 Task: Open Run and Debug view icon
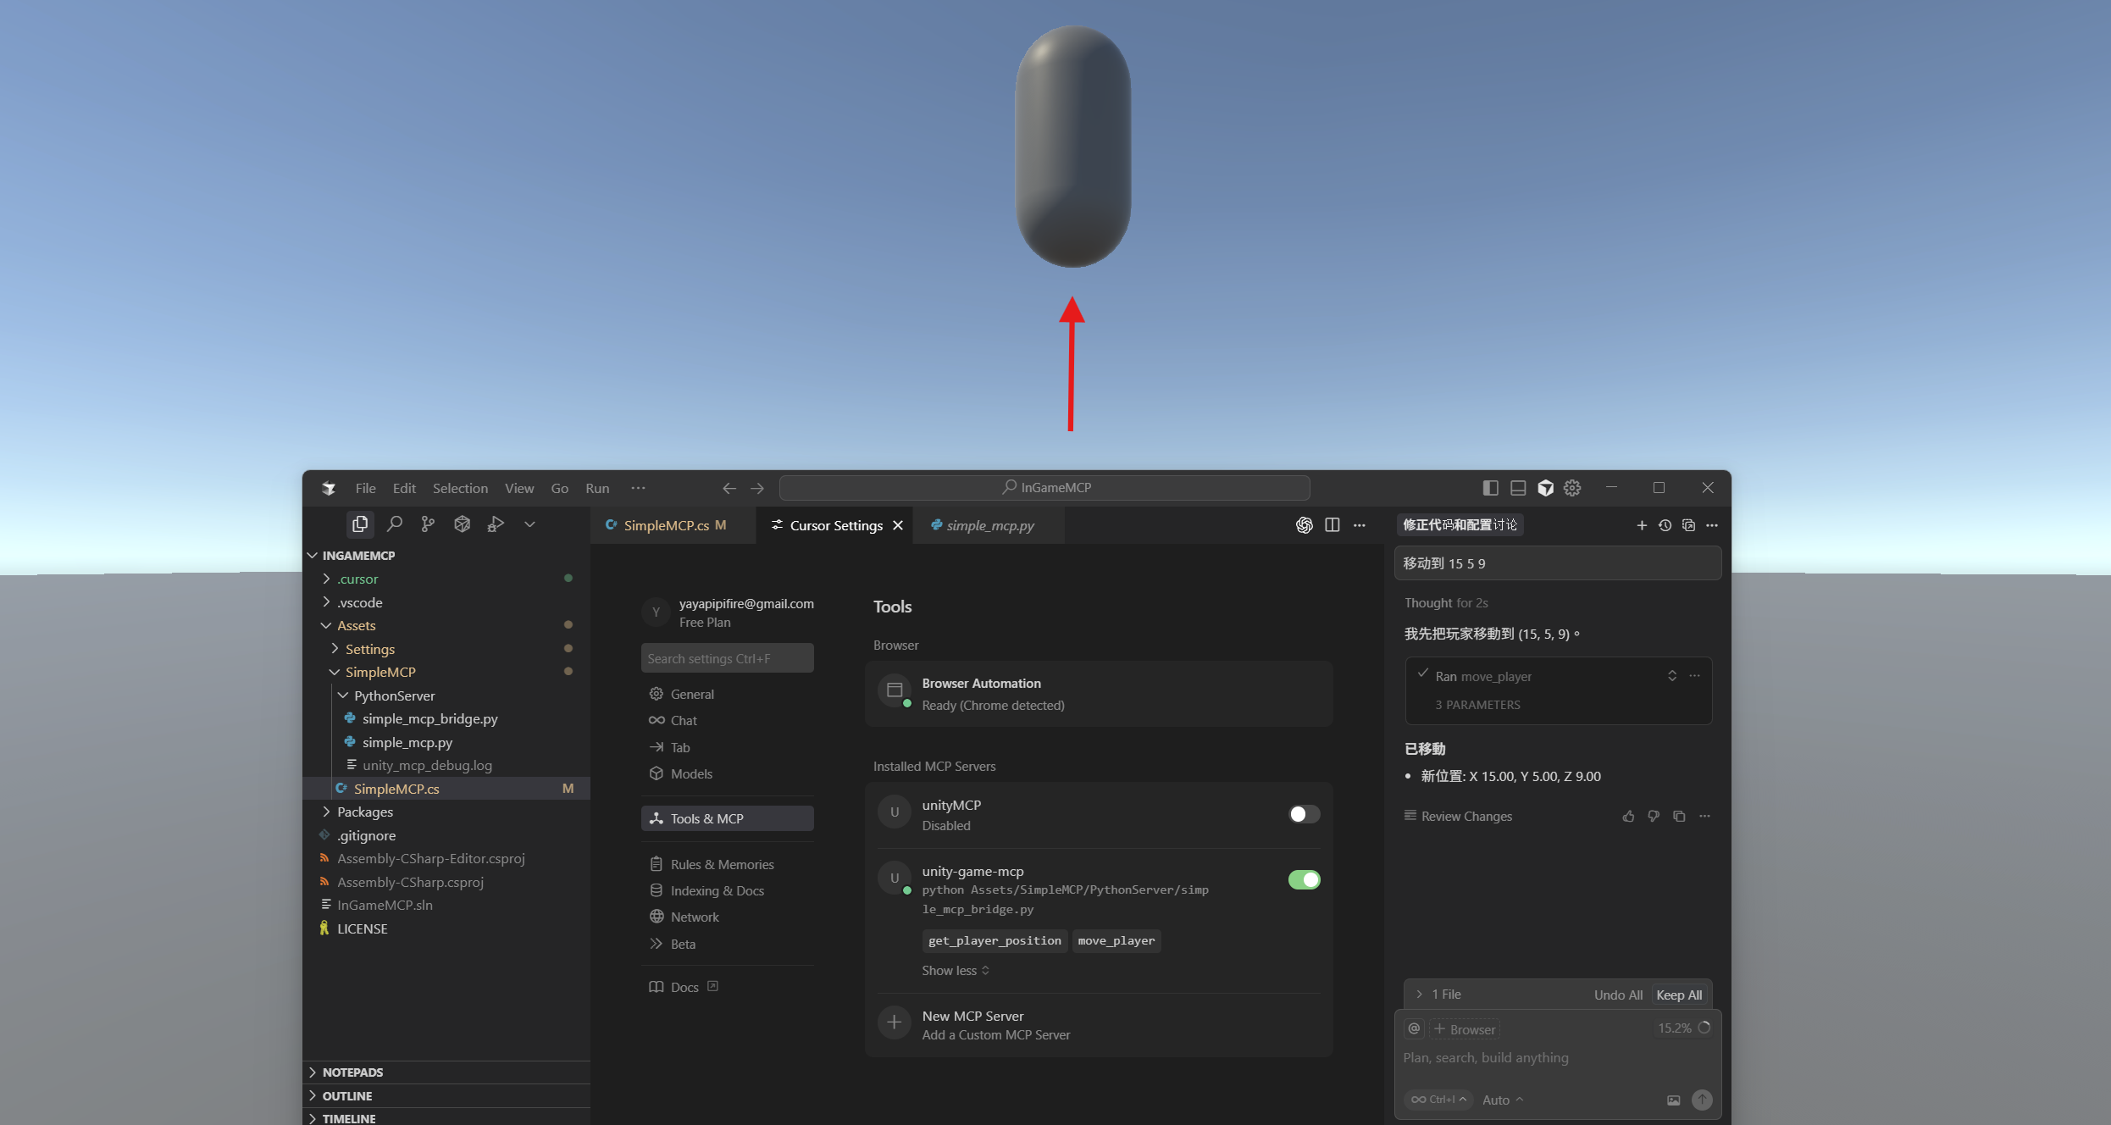(x=496, y=524)
